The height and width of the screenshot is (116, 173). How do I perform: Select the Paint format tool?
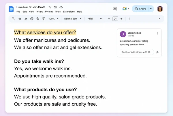(x=44, y=19)
